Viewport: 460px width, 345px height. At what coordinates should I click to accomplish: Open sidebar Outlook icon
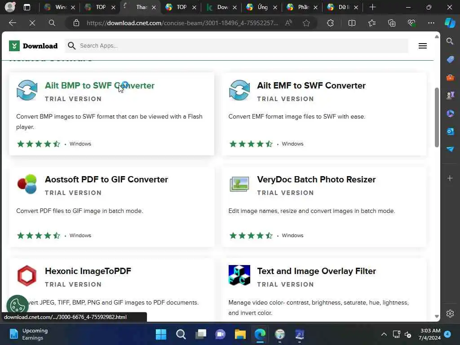click(450, 131)
